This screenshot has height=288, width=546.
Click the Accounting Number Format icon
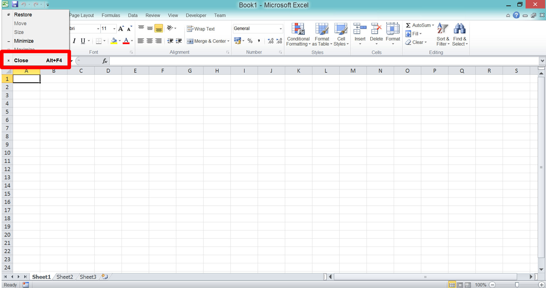[237, 41]
